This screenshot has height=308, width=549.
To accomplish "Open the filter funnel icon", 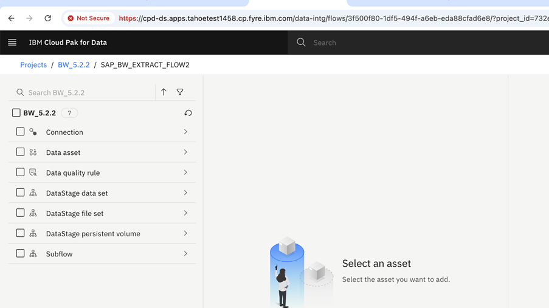I will pos(180,92).
